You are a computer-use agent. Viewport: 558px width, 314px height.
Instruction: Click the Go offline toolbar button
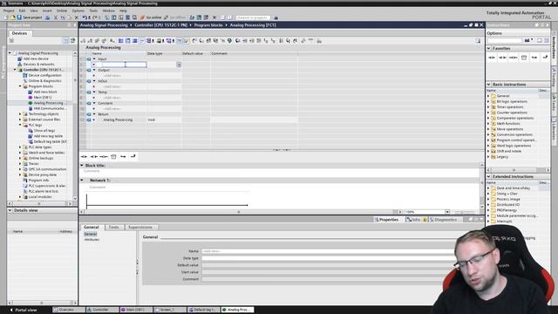coord(174,17)
